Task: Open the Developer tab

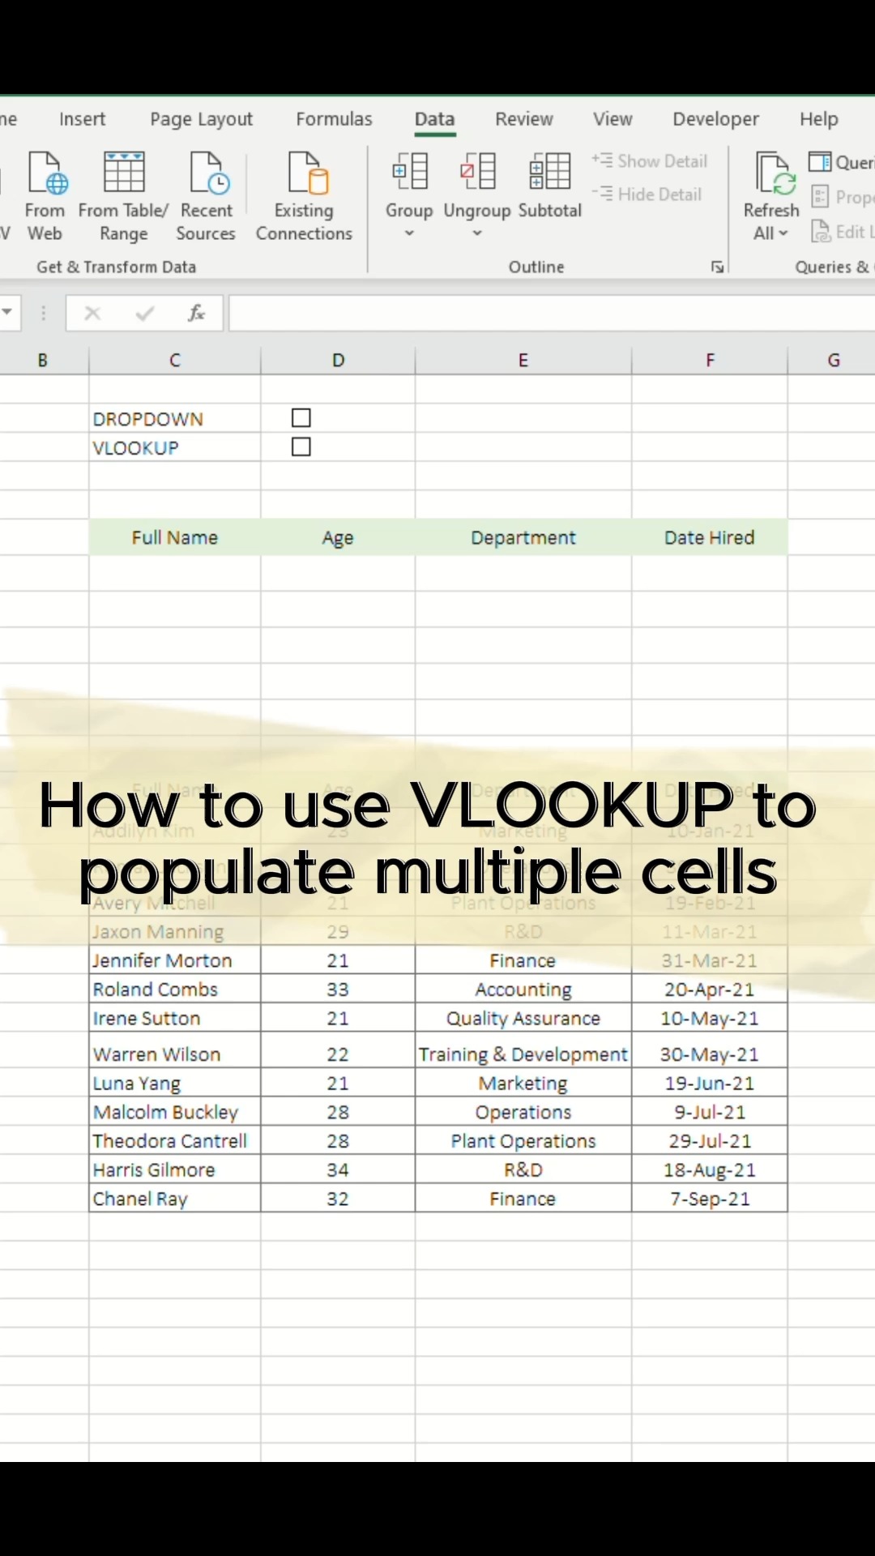Action: 716,119
